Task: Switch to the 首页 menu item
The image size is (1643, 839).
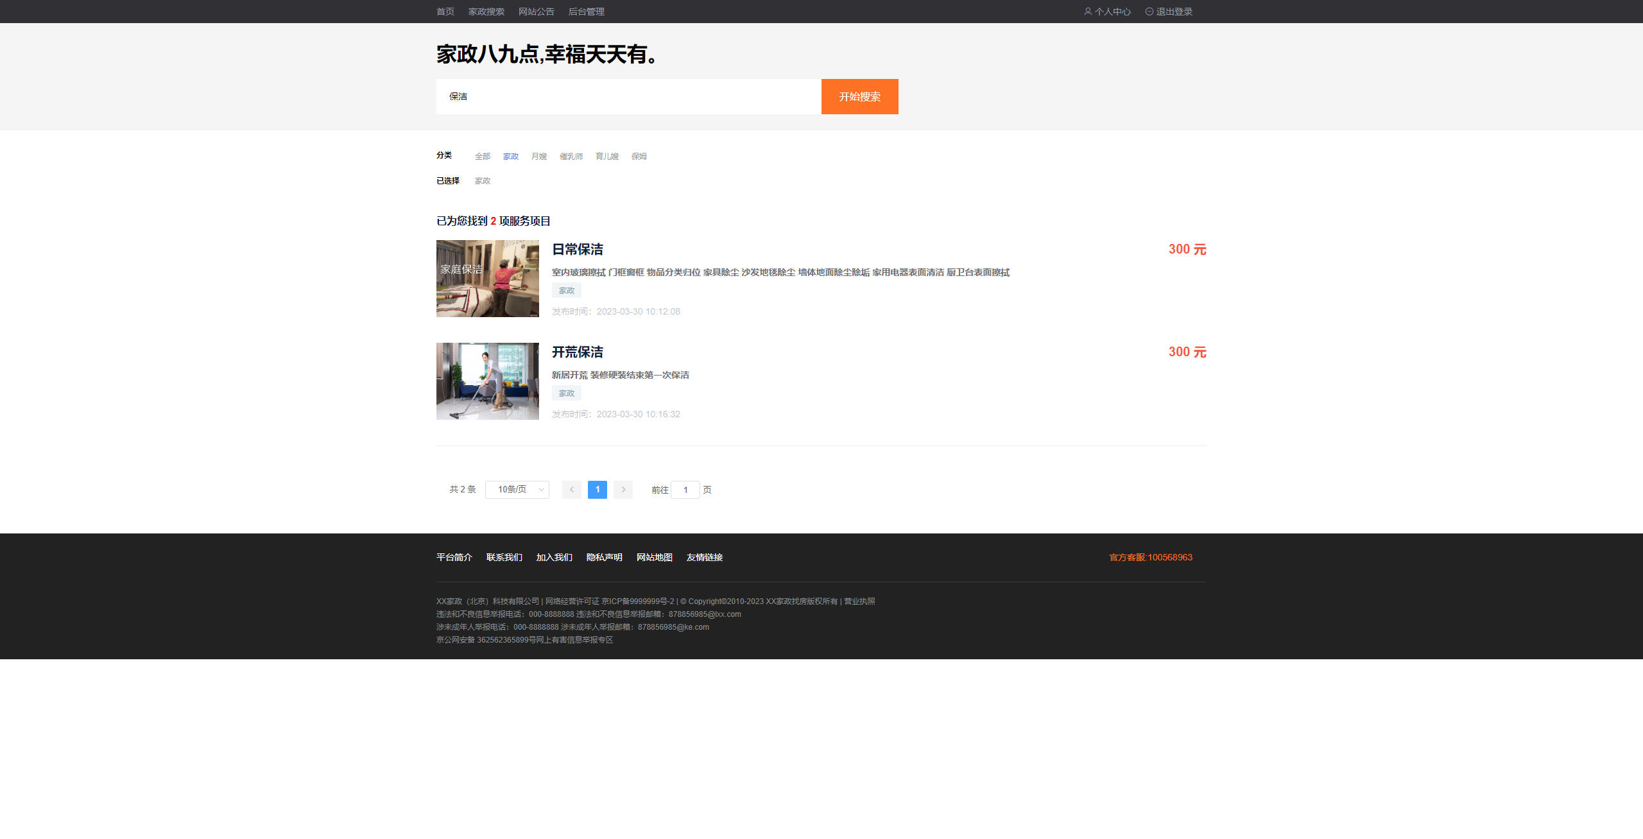Action: click(445, 11)
